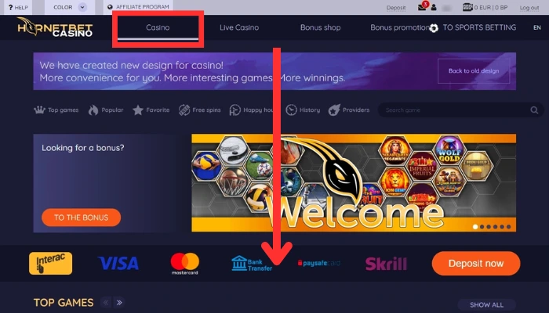Select the first banner carousel dot
This screenshot has height=313, width=549.
[475, 227]
